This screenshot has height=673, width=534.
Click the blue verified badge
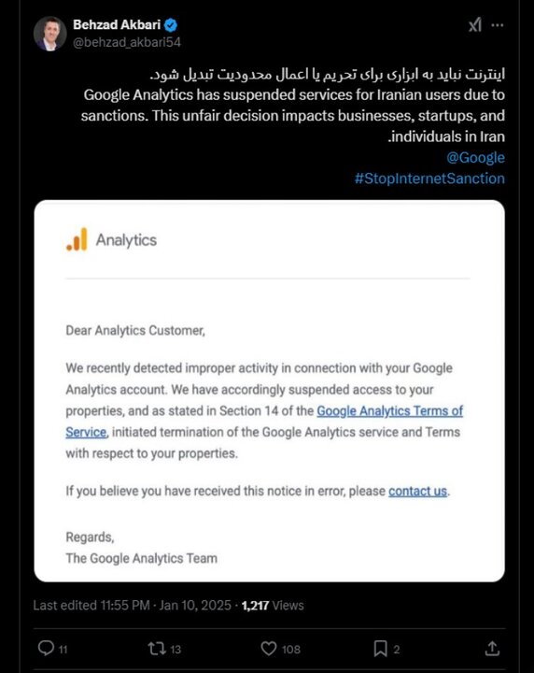point(171,25)
